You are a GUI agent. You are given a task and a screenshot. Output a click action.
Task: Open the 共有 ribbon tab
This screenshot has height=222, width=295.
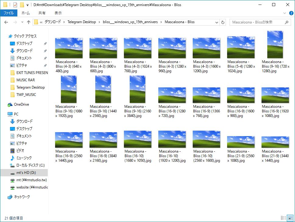(x=42, y=13)
